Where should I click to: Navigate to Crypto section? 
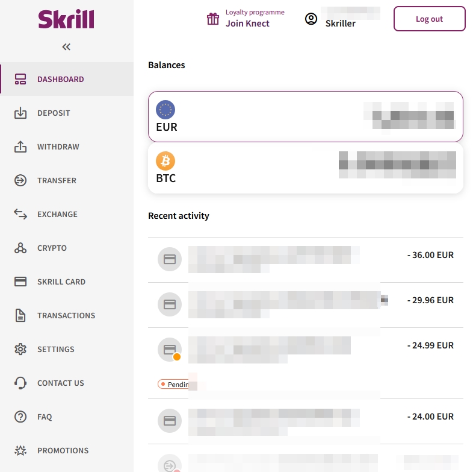(x=52, y=248)
